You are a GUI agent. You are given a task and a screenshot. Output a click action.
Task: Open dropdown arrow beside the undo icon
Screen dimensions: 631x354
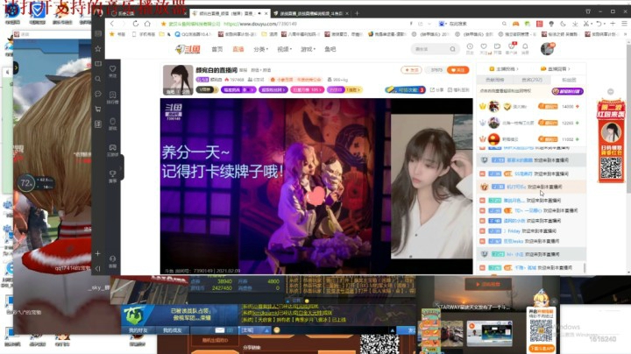pos(606,25)
